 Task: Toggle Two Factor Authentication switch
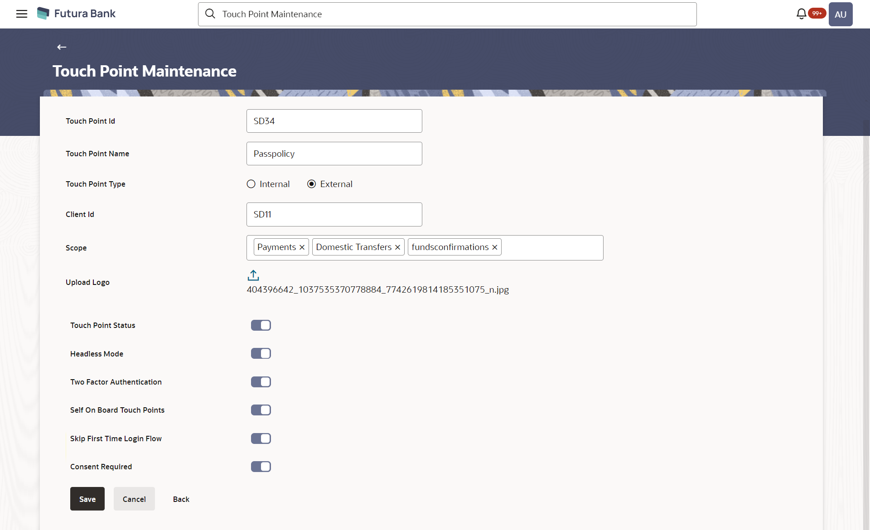point(261,382)
